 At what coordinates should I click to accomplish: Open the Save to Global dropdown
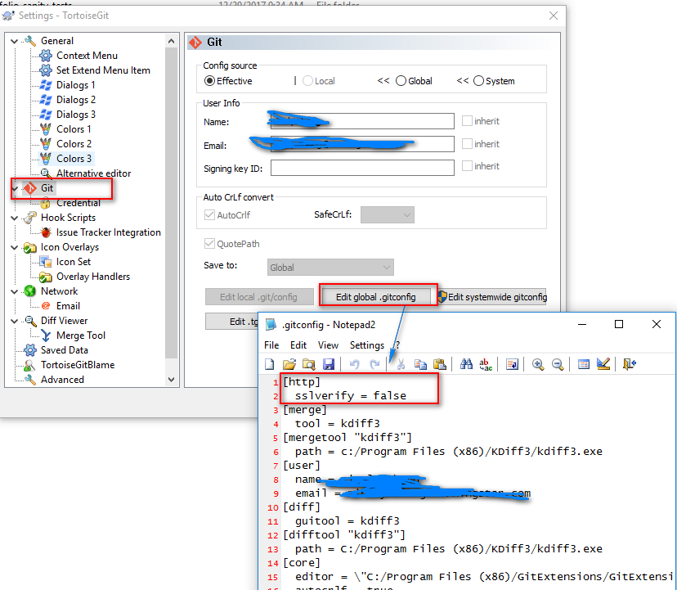(330, 268)
